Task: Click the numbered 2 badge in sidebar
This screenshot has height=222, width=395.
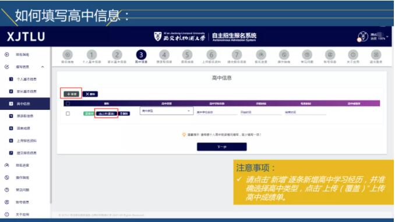Action: click(11, 91)
